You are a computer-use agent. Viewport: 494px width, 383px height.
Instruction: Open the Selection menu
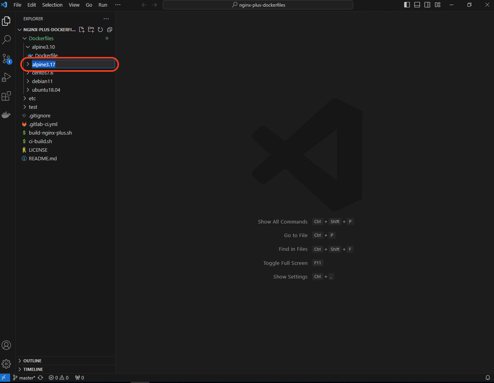click(x=52, y=5)
